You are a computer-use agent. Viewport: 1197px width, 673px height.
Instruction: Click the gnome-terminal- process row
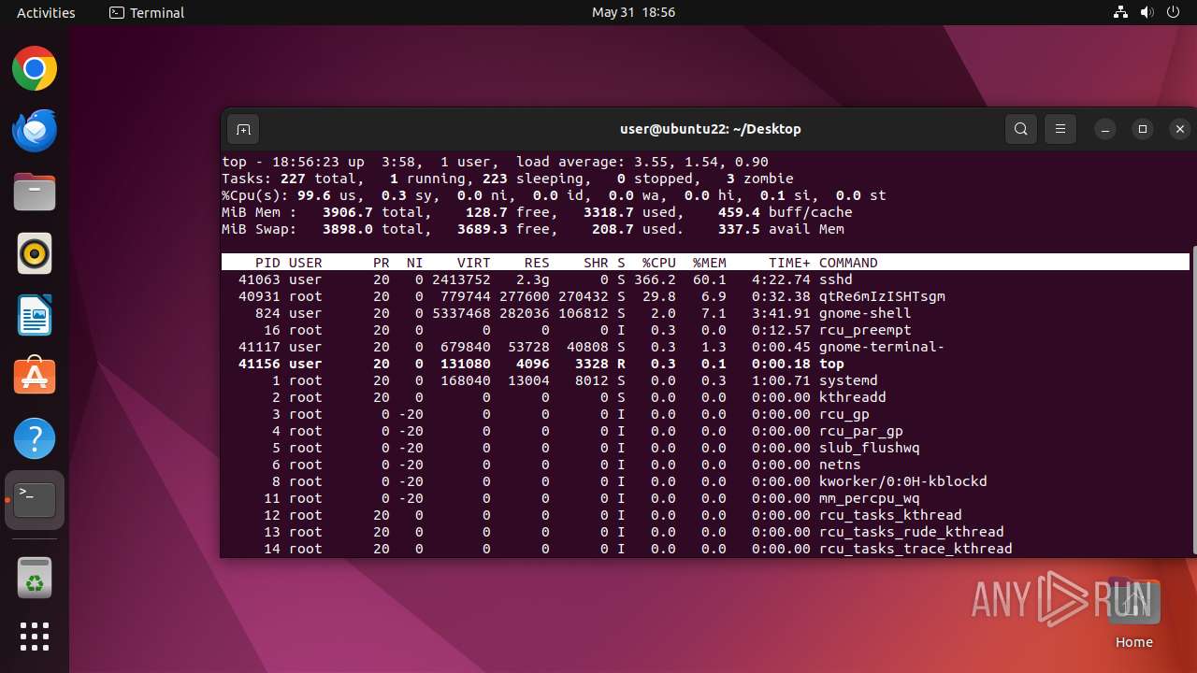click(705, 347)
